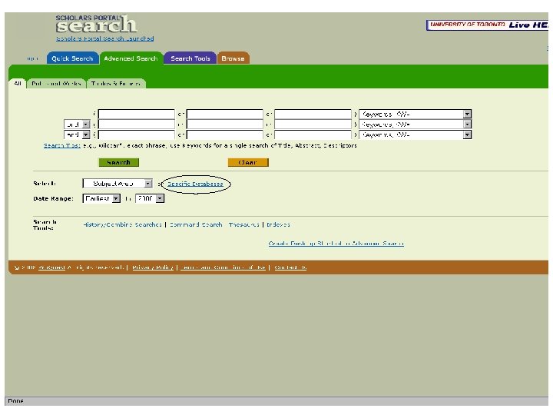The width and height of the screenshot is (553, 415).
Task: Focus the first term box in the second query row
Action: 137,124
